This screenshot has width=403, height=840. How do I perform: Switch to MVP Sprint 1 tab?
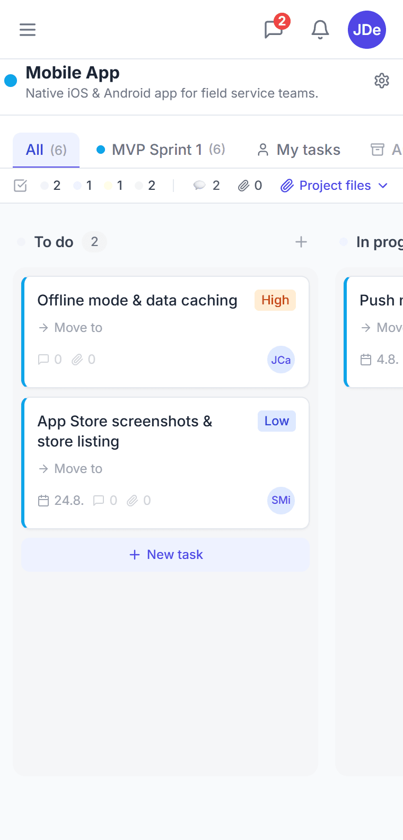tap(161, 150)
